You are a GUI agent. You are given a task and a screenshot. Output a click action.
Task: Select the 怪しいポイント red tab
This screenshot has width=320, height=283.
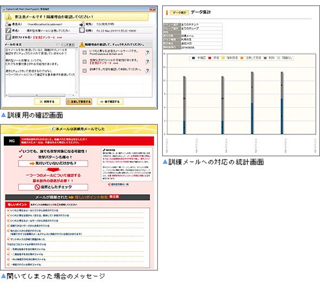pos(17,204)
